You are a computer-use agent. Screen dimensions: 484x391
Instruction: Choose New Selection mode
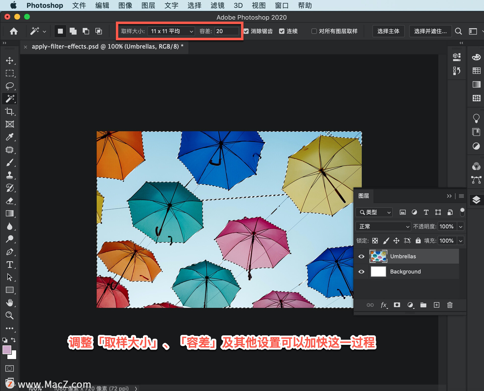point(60,31)
